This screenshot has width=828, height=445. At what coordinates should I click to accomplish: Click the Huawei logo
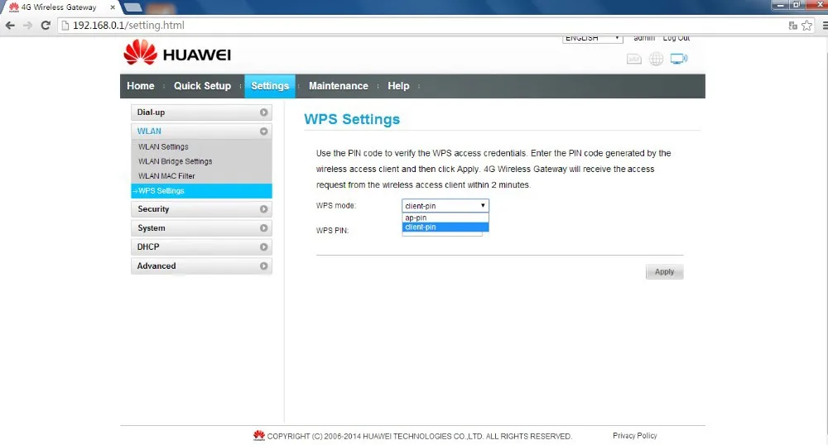(x=177, y=53)
